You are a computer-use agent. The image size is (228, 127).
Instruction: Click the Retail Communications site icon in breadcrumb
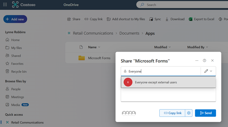coord(69,33)
